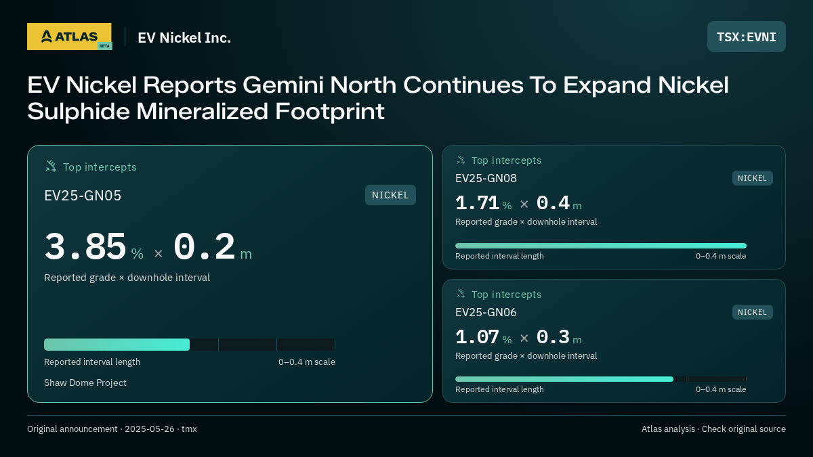Click 'Original announcement · 2025-05-26 · tmx' footer
The height and width of the screenshot is (457, 813).
(x=112, y=429)
